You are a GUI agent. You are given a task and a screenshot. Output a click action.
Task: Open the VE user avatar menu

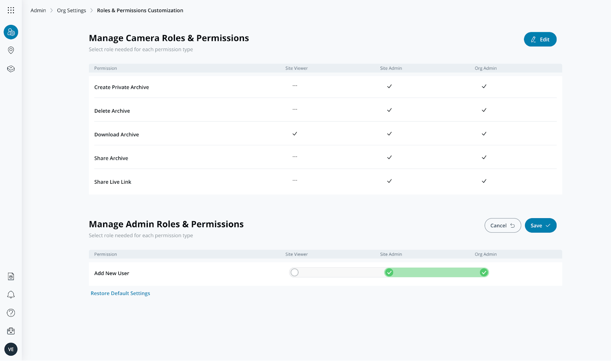click(11, 349)
